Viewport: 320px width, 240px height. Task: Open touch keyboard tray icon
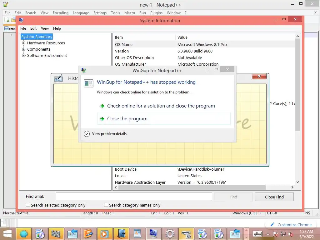point(257,234)
